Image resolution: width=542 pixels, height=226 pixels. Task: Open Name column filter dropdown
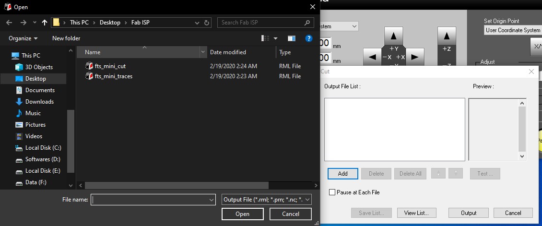203,52
